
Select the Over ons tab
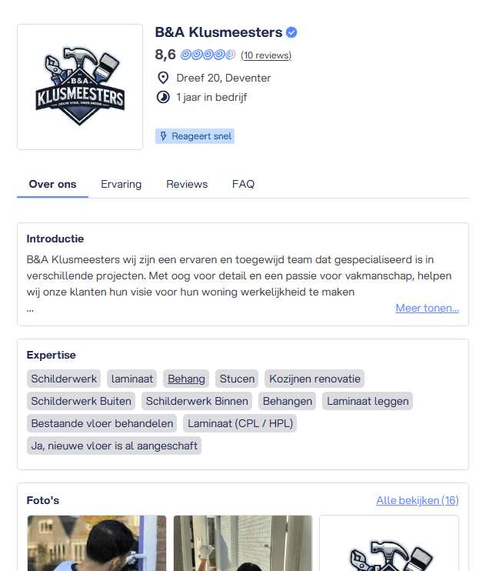pos(53,184)
